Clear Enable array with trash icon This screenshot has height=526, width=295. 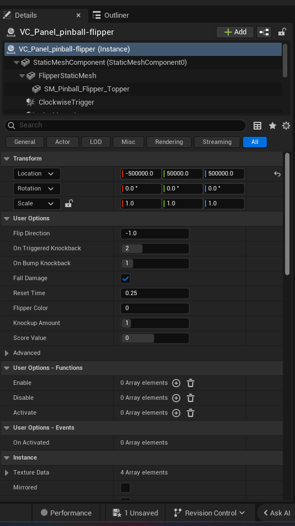[191, 383]
